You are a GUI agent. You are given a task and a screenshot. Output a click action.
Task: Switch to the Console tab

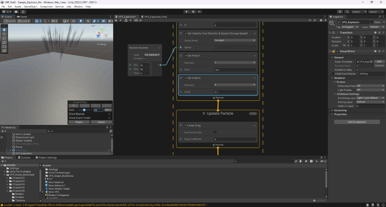[x=24, y=157]
